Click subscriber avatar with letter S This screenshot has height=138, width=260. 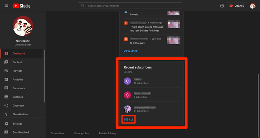coord(127,95)
